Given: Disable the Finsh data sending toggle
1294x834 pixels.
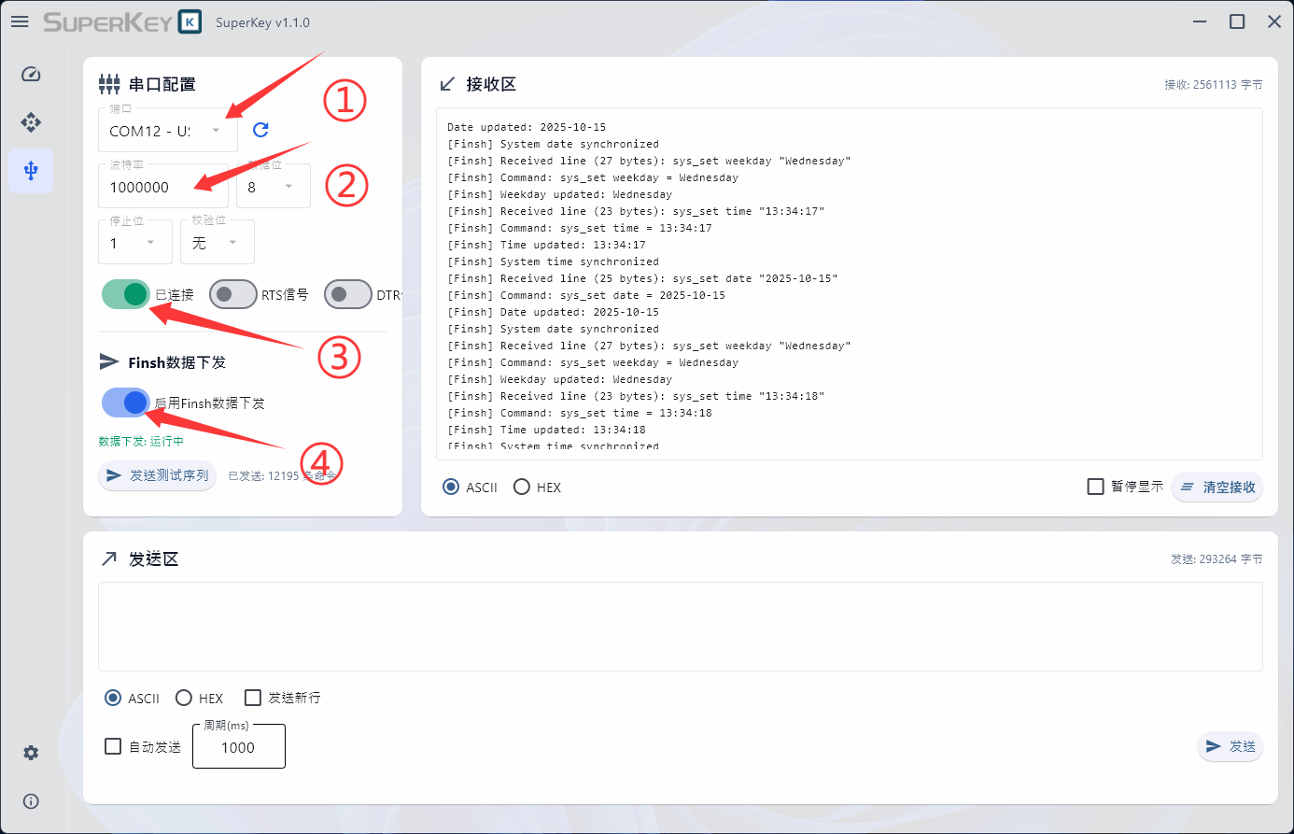Looking at the screenshot, I should [126, 403].
